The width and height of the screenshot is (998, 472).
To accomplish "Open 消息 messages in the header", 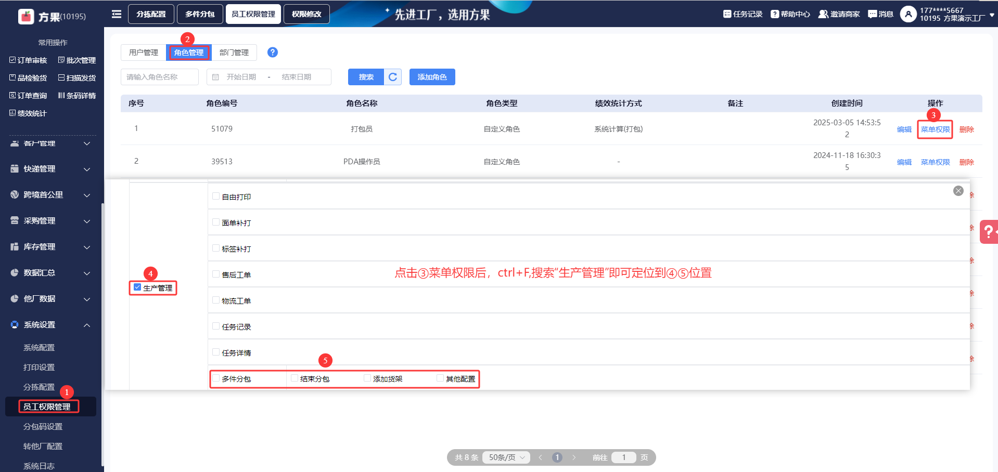I will point(880,14).
